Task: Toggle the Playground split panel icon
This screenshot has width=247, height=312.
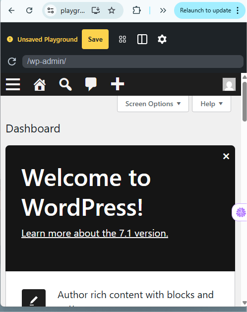Action: [x=142, y=39]
